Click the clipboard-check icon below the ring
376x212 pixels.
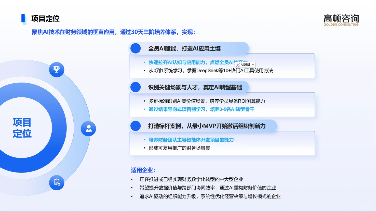tap(57, 183)
